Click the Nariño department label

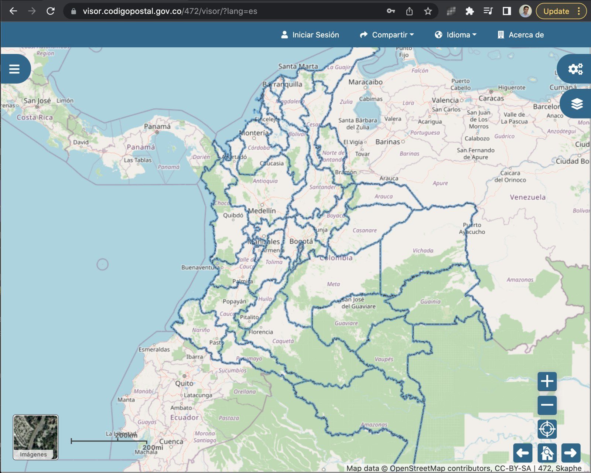[201, 330]
